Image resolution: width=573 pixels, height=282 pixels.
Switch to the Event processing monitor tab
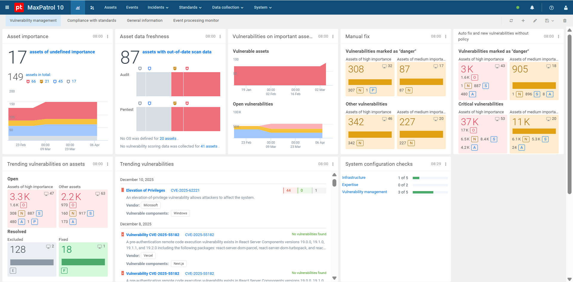pos(196,21)
